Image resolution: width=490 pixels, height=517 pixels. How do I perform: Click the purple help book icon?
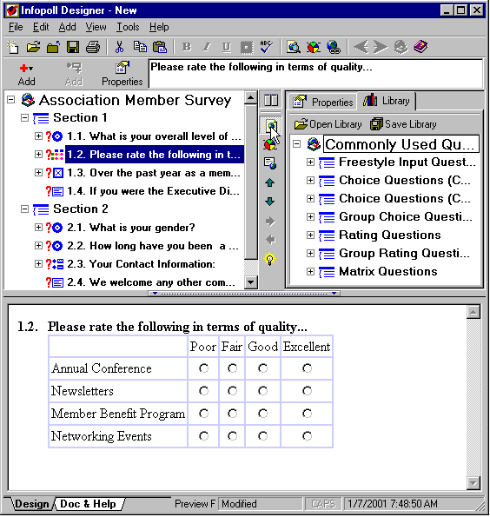pyautogui.click(x=420, y=47)
